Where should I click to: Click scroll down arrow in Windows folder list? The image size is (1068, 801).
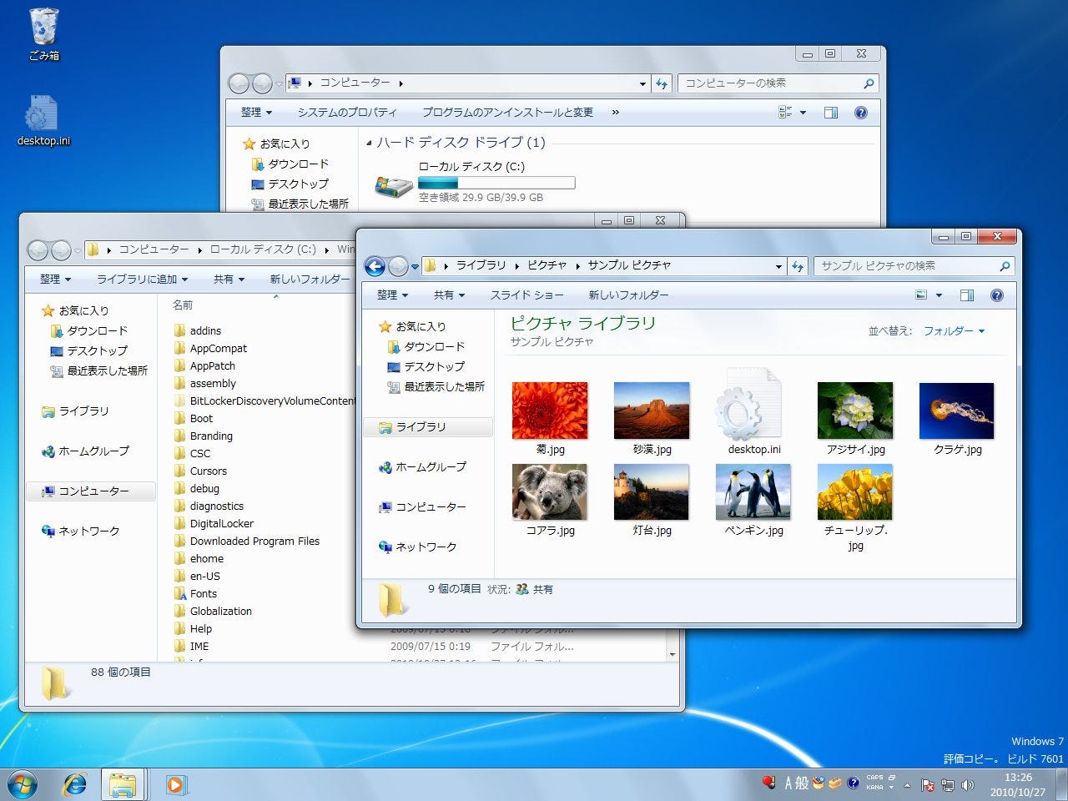pos(673,654)
